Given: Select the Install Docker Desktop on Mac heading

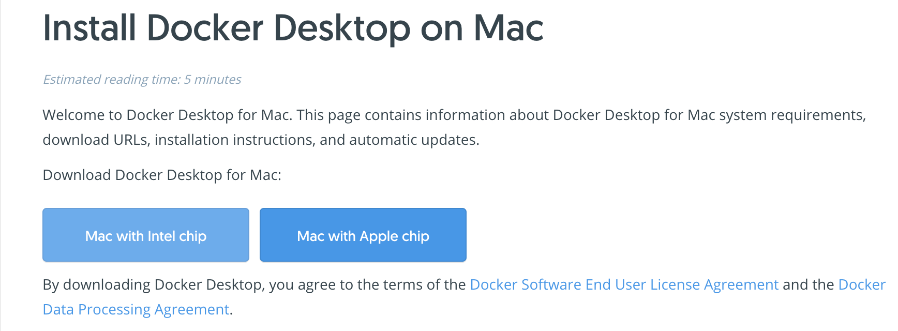Looking at the screenshot, I should [293, 28].
